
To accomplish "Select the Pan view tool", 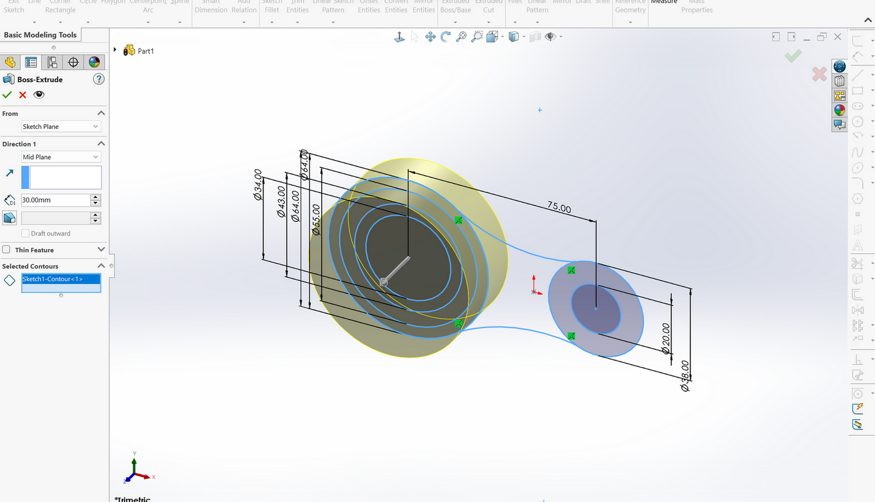I will [x=430, y=37].
